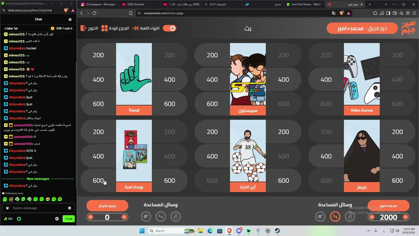Click the رحيم+هيثم team name button
The height and width of the screenshot is (236, 419).
pyautogui.click(x=107, y=206)
